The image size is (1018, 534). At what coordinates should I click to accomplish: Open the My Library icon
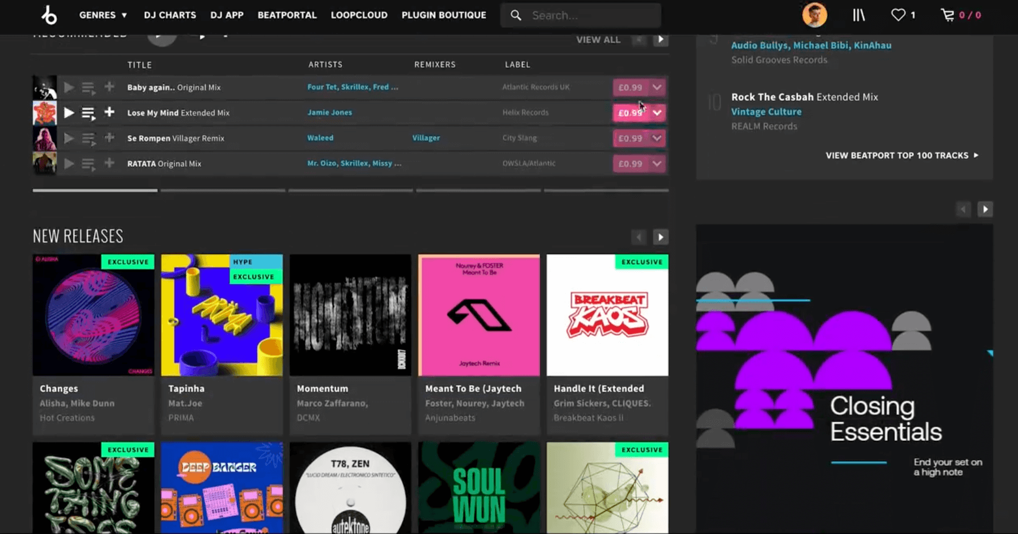click(858, 15)
